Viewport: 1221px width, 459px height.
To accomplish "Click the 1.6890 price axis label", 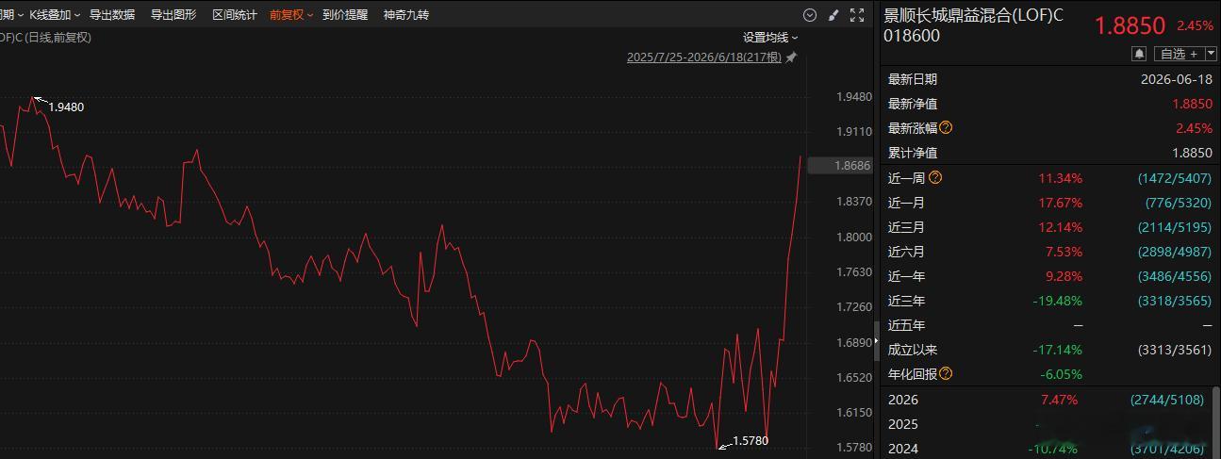I will [852, 342].
